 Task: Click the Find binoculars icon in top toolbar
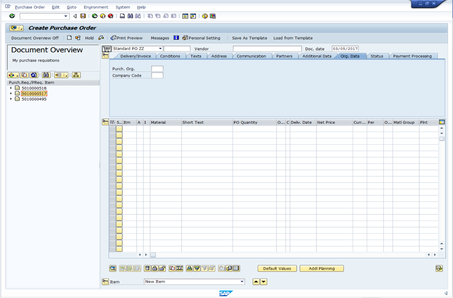[130, 16]
